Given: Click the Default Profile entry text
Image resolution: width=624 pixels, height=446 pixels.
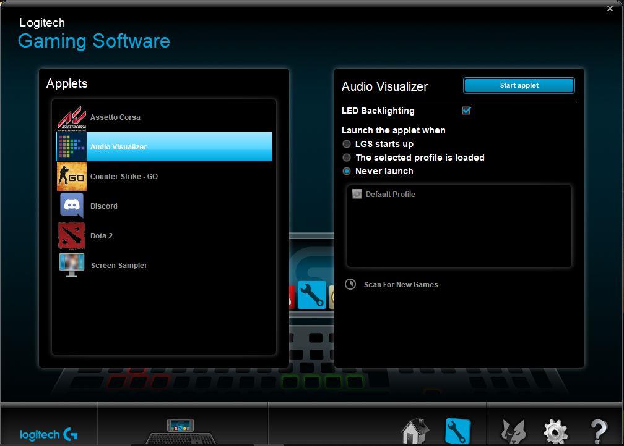Looking at the screenshot, I should pyautogui.click(x=391, y=194).
